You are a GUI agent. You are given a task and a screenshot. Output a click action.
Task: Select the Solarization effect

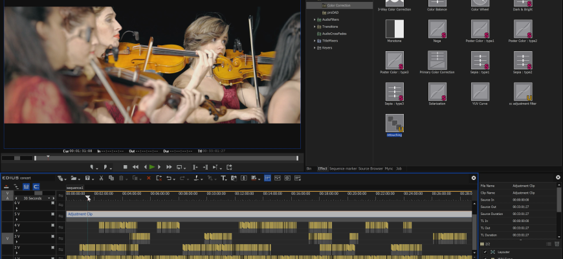tap(437, 91)
